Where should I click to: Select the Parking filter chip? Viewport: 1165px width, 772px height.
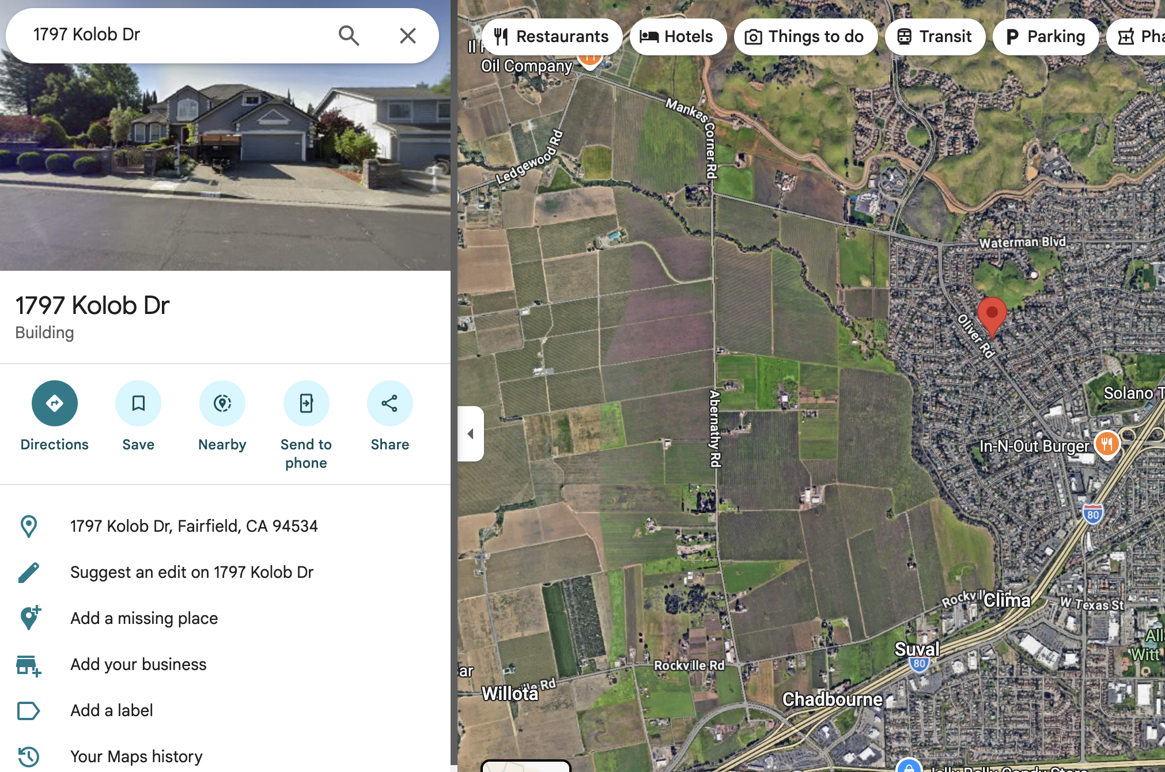coord(1045,37)
